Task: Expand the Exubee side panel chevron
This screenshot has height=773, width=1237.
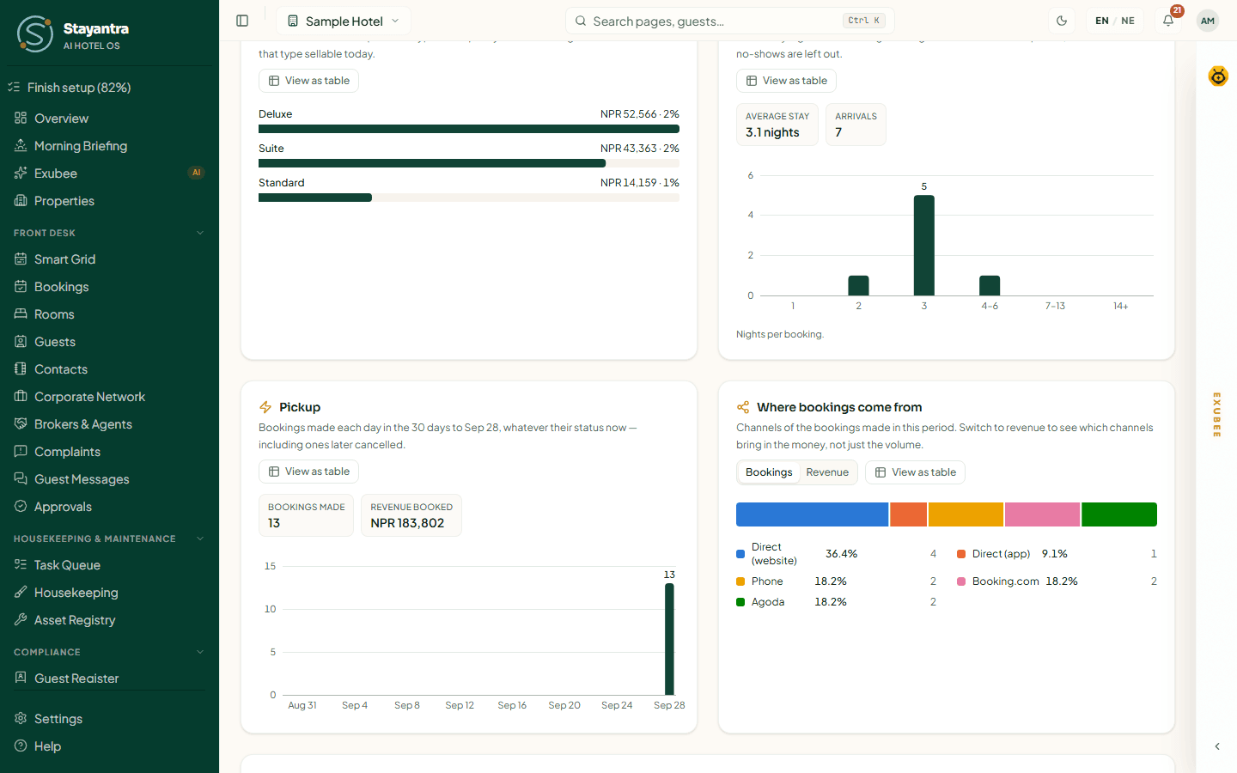Action: pyautogui.click(x=1217, y=746)
